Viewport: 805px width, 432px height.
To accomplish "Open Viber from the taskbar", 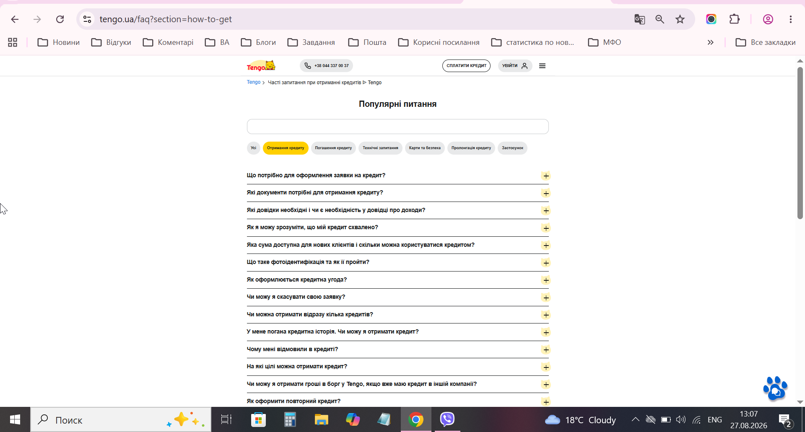I will pyautogui.click(x=447, y=419).
